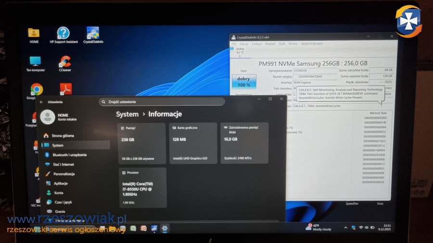
Task: Select Bluetooth i urządzenia in sidebar
Action: (x=69, y=155)
